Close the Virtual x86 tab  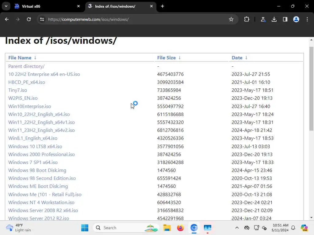[78, 6]
